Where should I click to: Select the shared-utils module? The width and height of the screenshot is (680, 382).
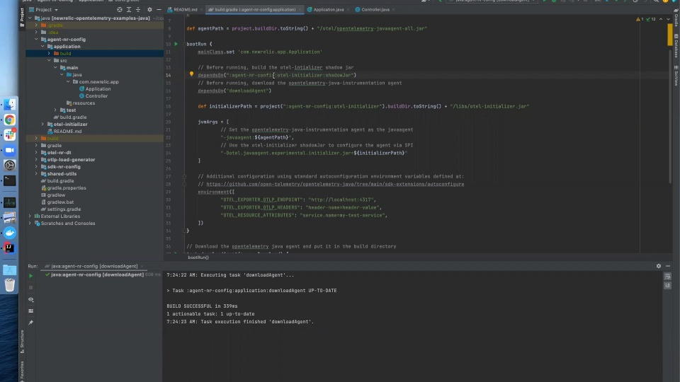[62, 174]
